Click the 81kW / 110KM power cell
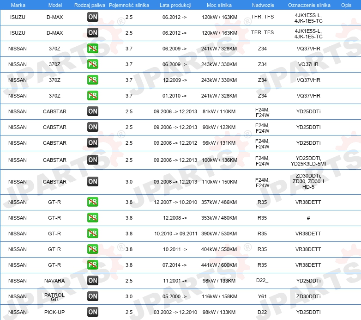This screenshot has height=320, width=361. pyautogui.click(x=219, y=111)
